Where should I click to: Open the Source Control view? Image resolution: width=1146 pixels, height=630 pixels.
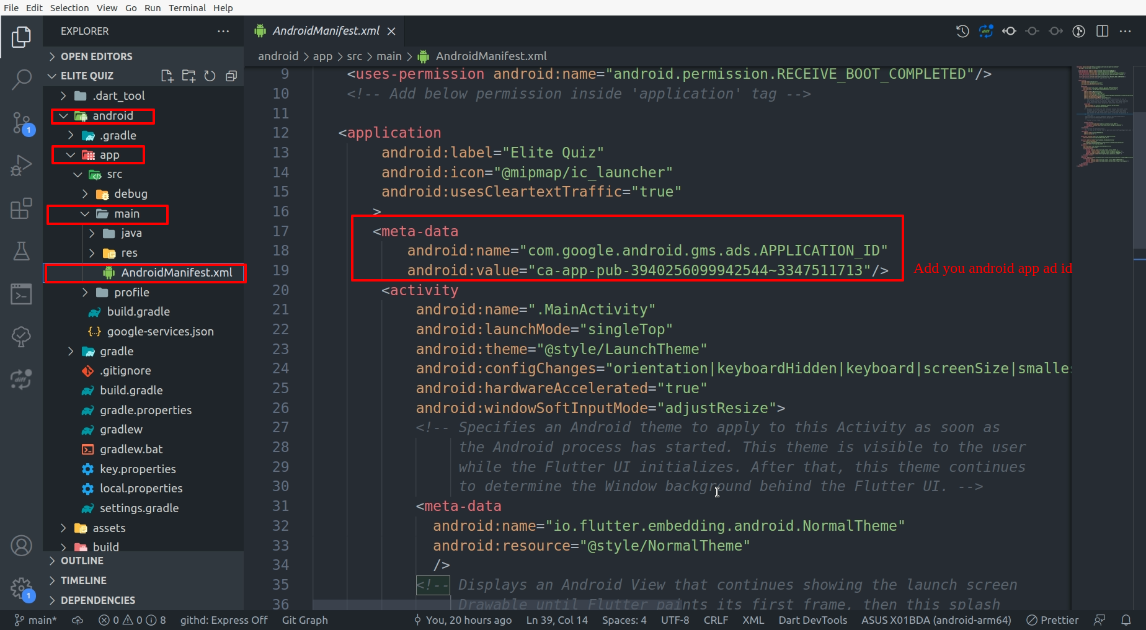click(21, 123)
